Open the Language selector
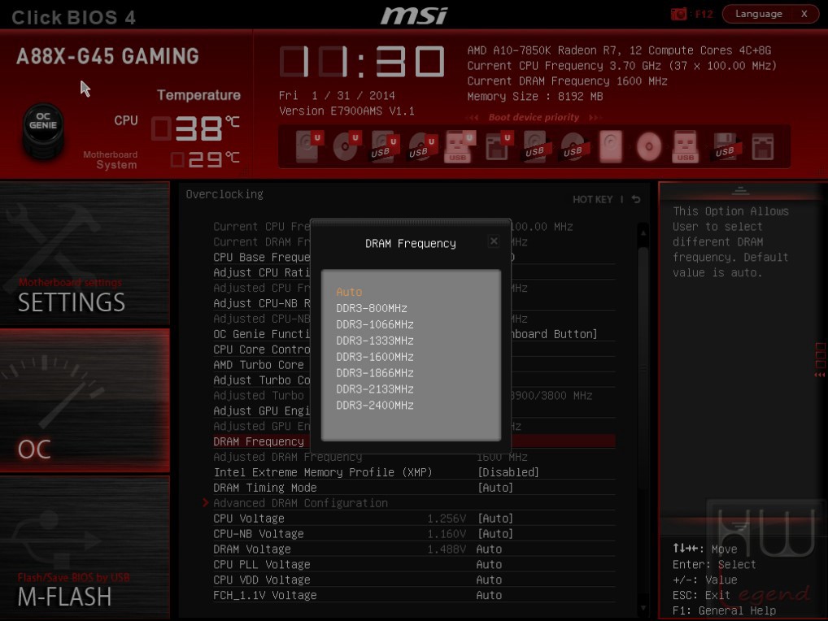 pos(758,15)
